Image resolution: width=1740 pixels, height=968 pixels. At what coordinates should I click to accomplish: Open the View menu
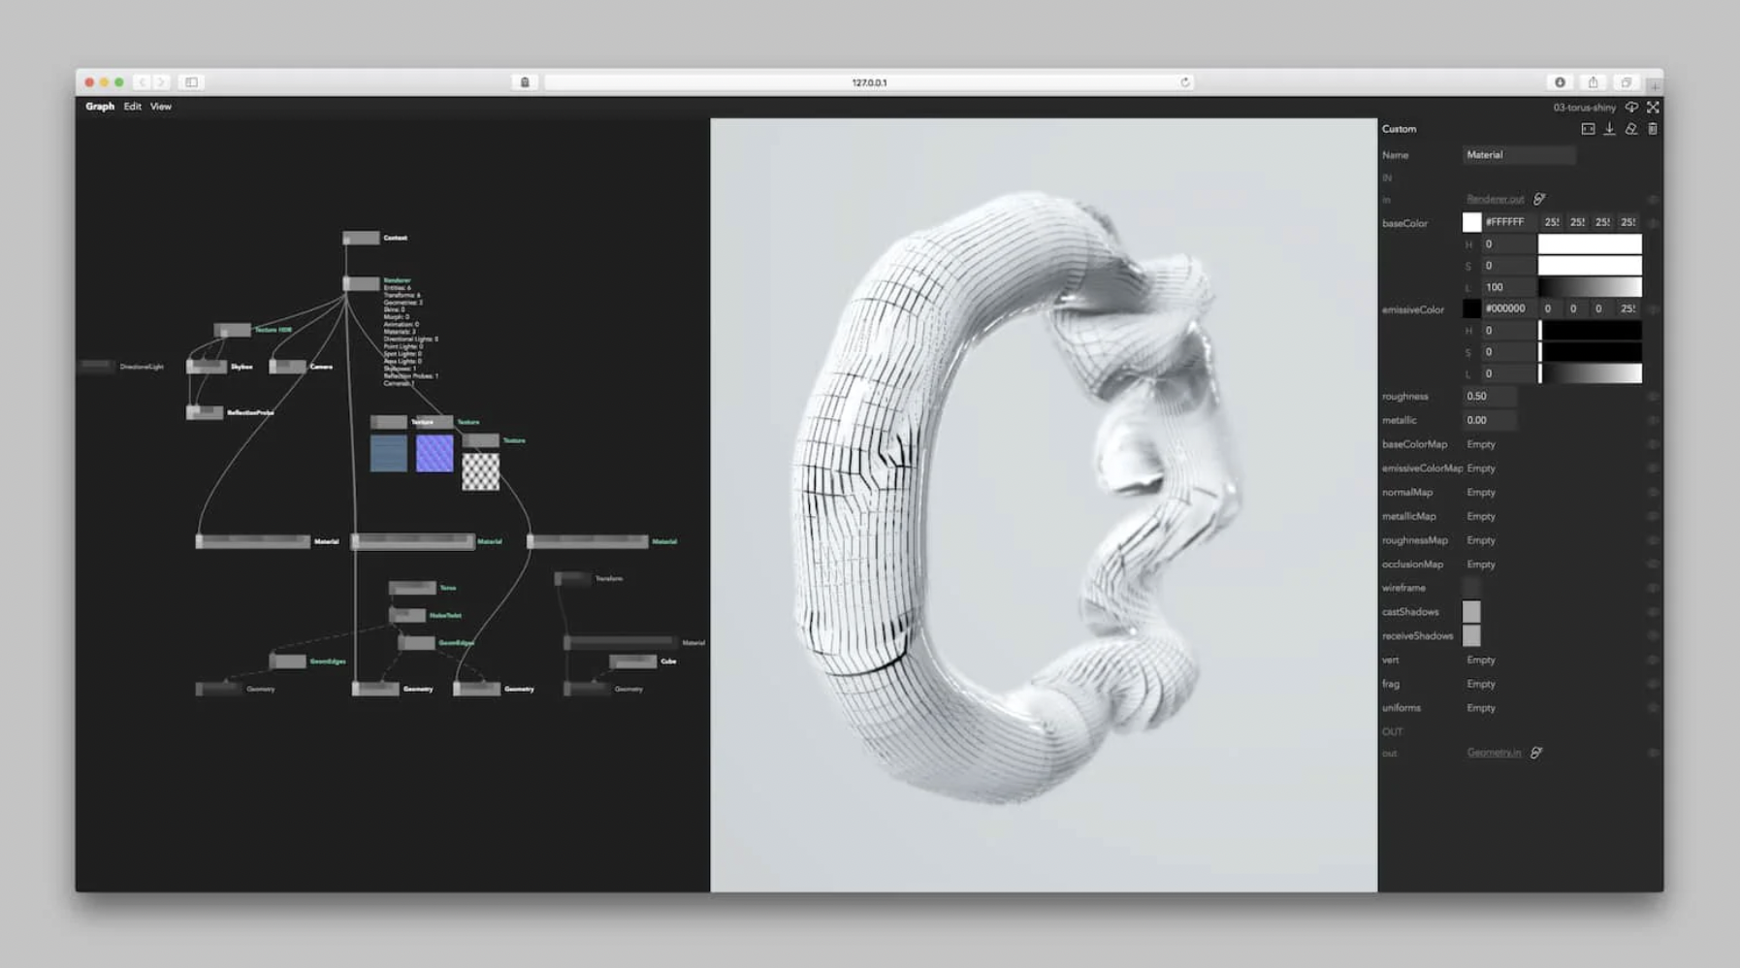pyautogui.click(x=161, y=107)
